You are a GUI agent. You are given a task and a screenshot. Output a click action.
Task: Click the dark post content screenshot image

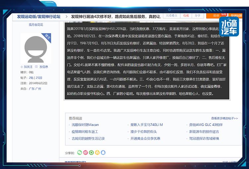tap(147, 61)
